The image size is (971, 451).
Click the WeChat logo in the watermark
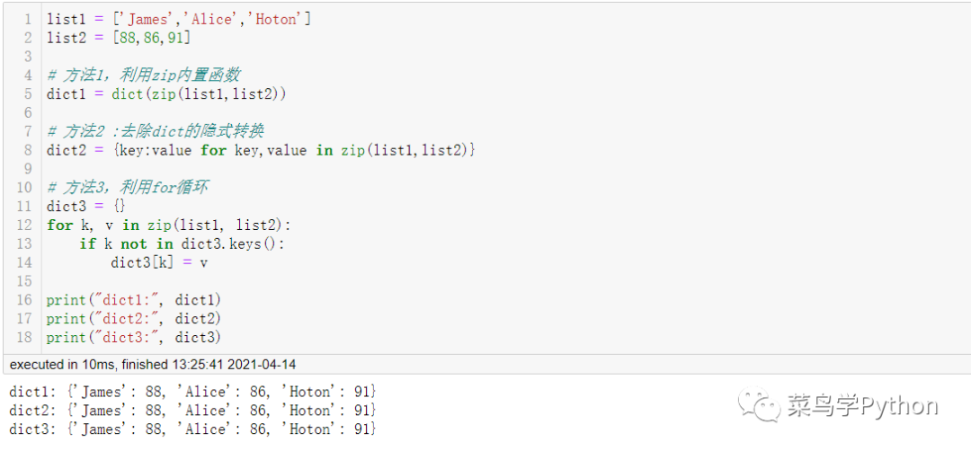(761, 404)
